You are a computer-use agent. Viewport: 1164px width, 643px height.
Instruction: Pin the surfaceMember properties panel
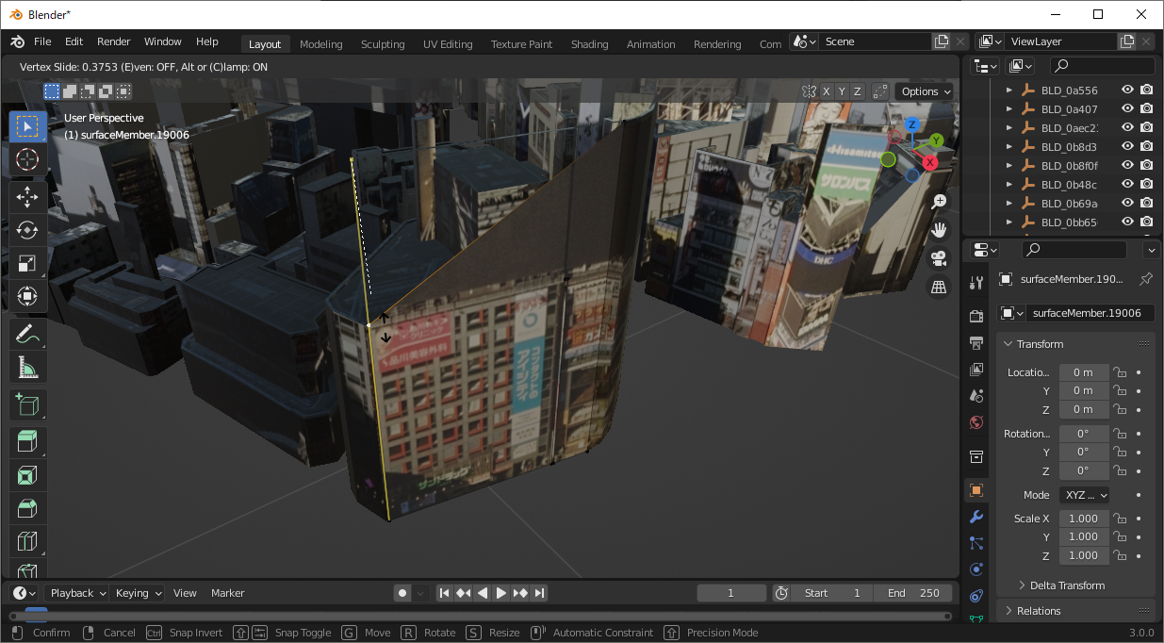tap(1146, 279)
